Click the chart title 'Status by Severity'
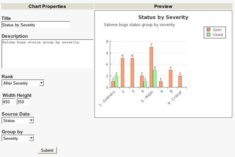The image size is (235, 157). 163,17
